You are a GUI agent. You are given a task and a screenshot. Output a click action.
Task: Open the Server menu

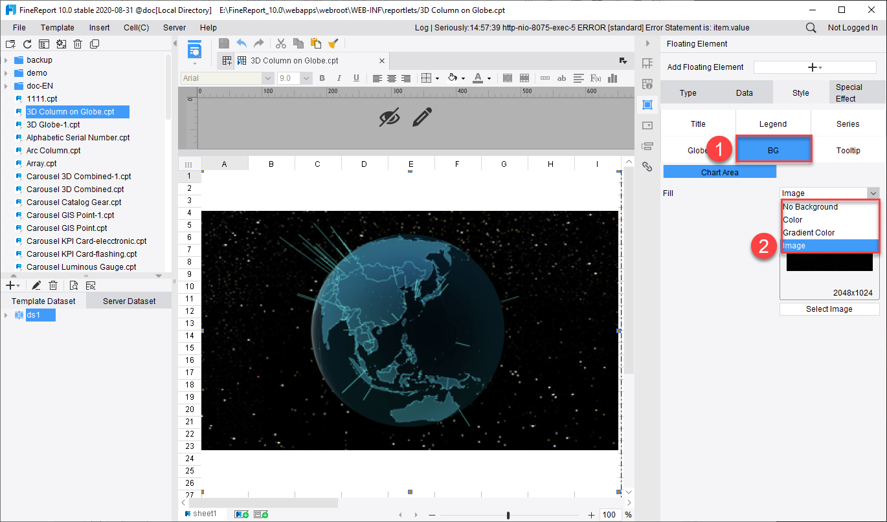(174, 28)
